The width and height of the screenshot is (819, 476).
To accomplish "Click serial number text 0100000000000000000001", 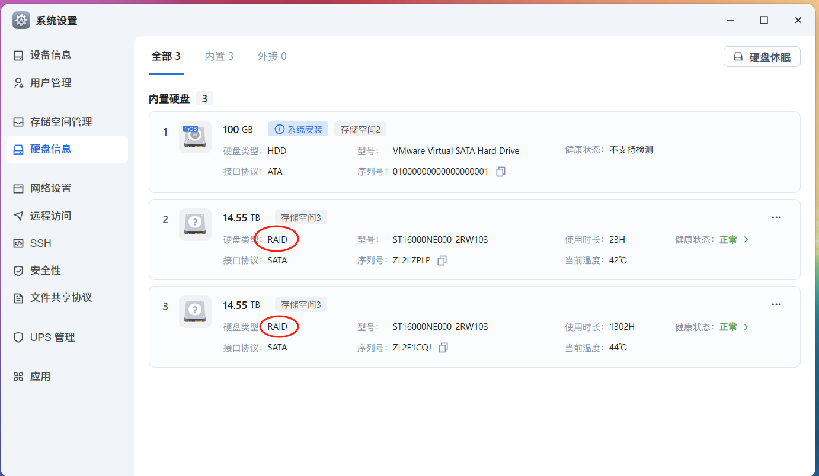I will [x=440, y=172].
